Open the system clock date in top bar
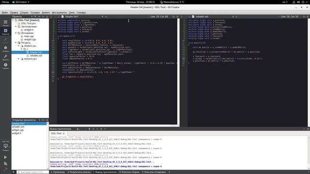 pyautogui.click(x=140, y=2)
